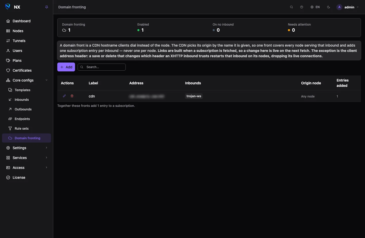Open the Users page
This screenshot has height=238, width=365.
coord(26,51)
